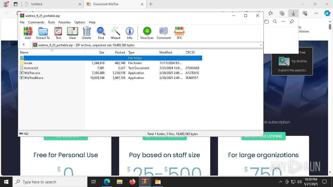Click the Delete trash can icon
Viewport: 333px width, 187px height.
87,33
